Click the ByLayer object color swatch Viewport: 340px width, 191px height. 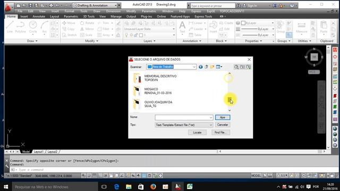243,23
